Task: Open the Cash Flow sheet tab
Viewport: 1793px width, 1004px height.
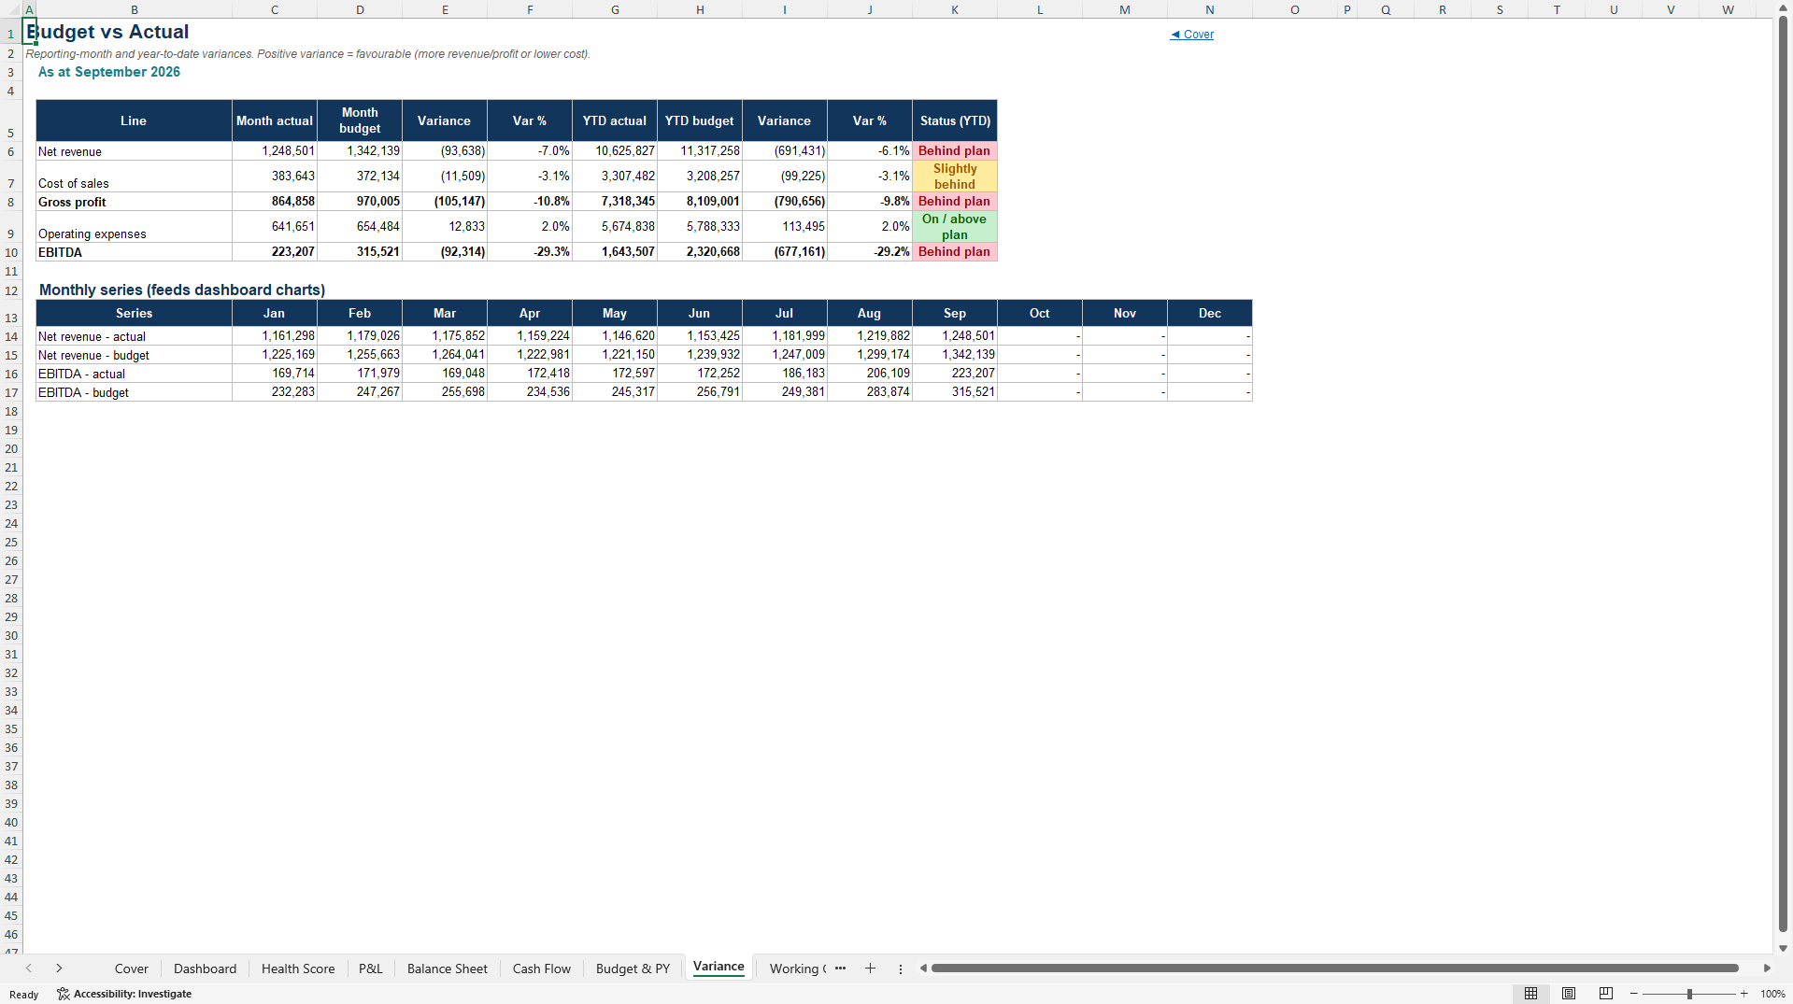Action: tap(542, 969)
